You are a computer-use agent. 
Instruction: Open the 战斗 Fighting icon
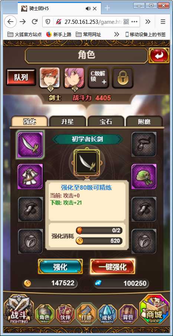19,310
